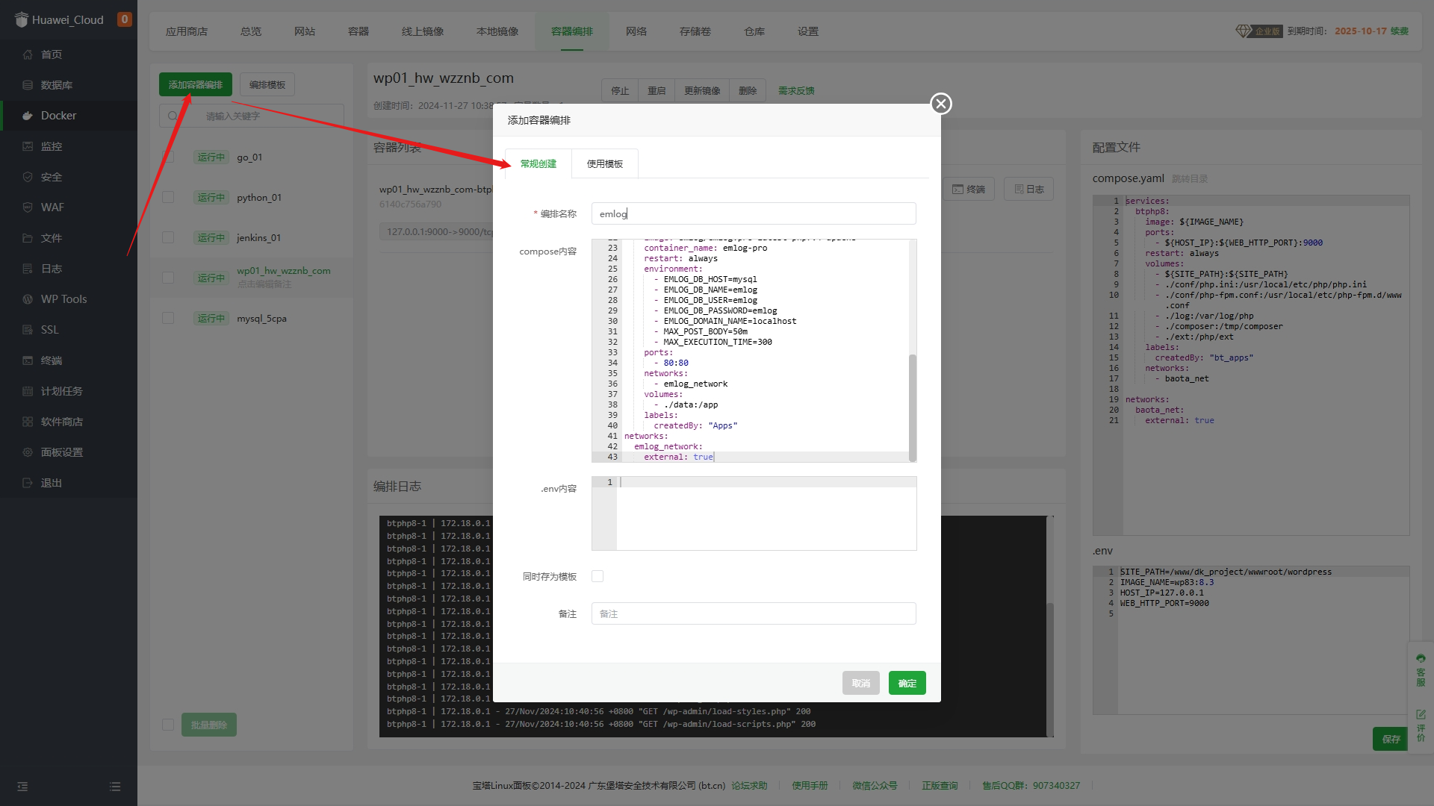1434x806 pixels.
Task: Check the jenkins_01 row checkbox
Action: pos(168,237)
